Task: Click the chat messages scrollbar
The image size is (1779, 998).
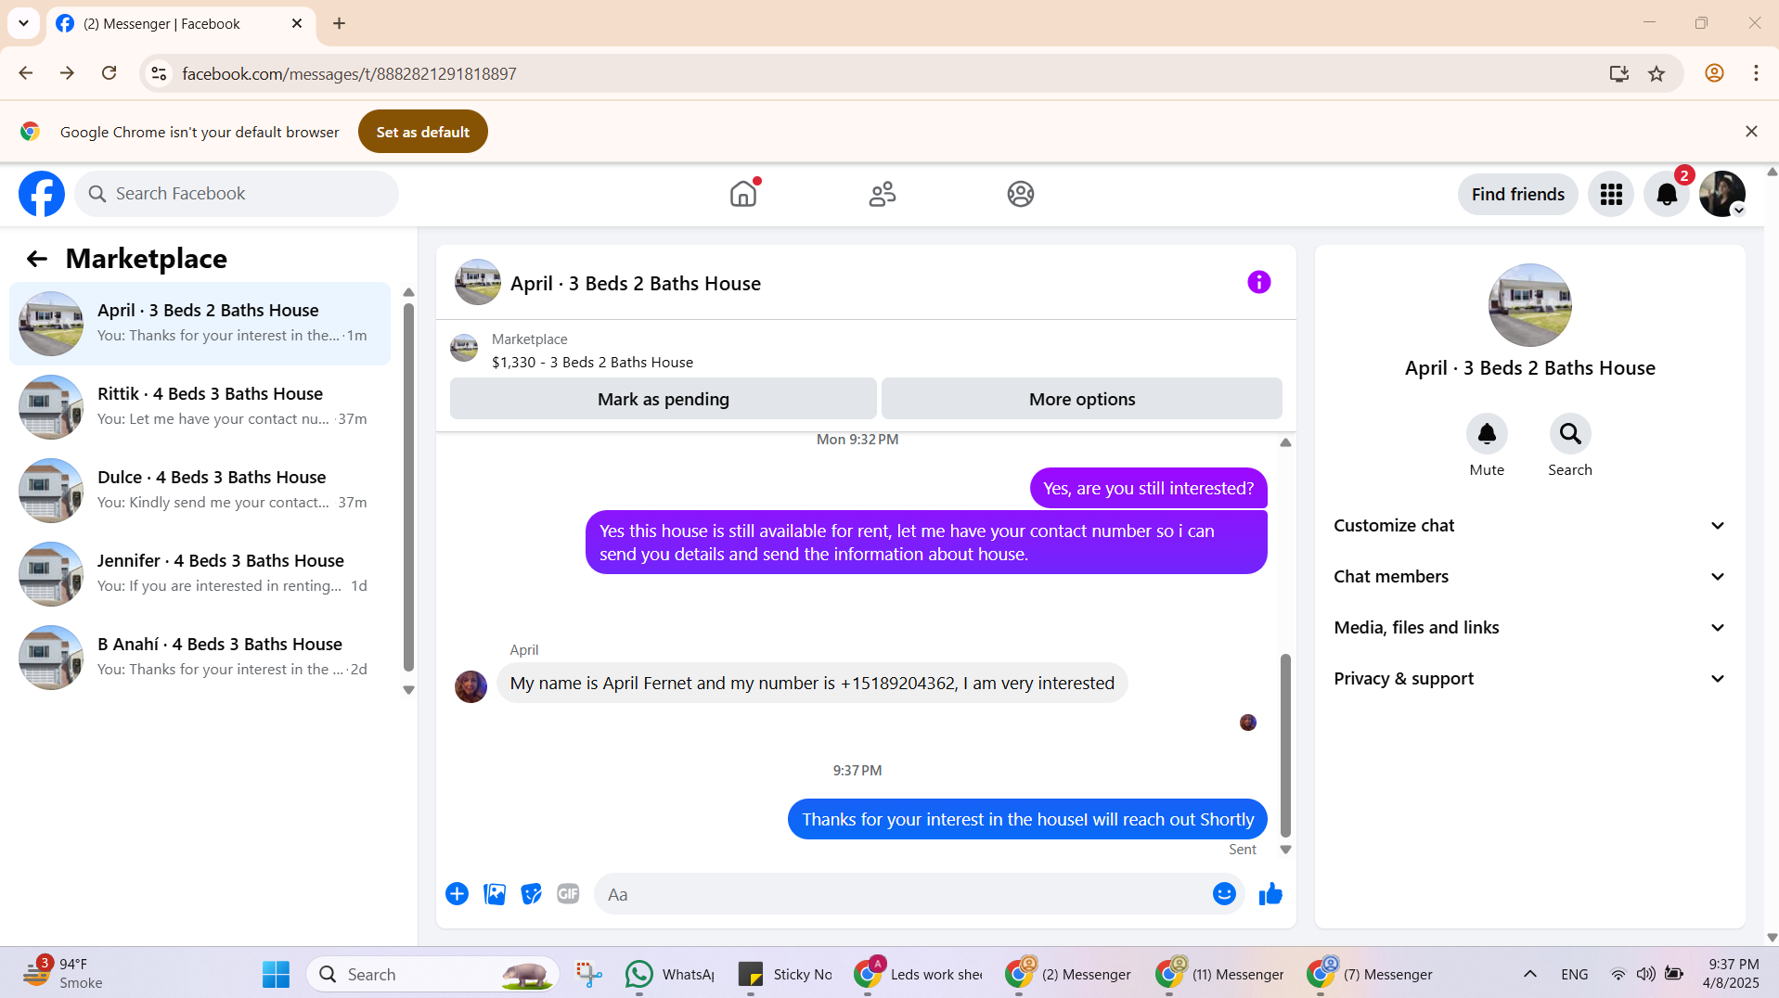Action: [x=1285, y=746]
